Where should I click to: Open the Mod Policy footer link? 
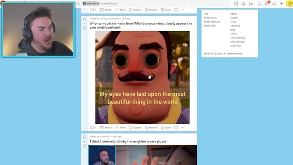[236, 46]
